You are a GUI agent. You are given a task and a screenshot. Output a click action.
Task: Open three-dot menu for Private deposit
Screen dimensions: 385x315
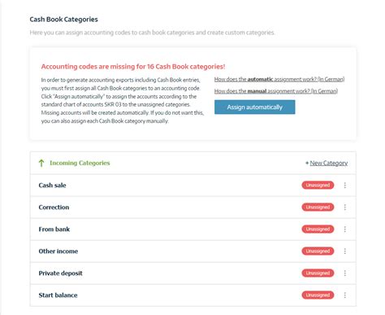coord(345,273)
